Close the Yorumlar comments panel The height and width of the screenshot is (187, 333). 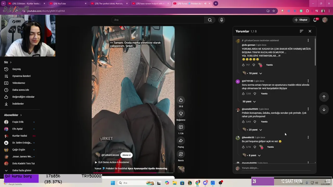(310, 31)
